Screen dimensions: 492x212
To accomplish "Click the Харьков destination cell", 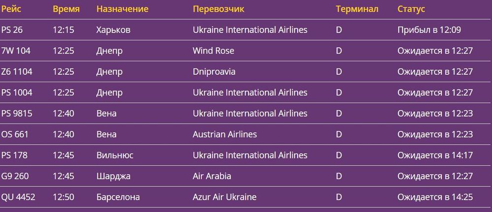I will [x=114, y=30].
